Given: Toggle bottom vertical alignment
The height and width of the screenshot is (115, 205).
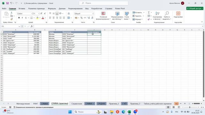Looking at the screenshot, I should 57,13.
